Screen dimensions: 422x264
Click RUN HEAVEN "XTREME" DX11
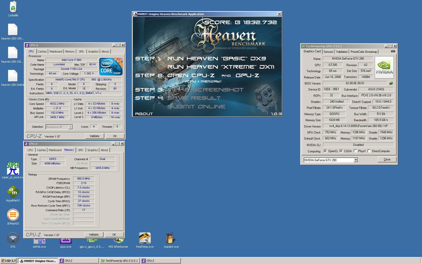click(x=221, y=67)
